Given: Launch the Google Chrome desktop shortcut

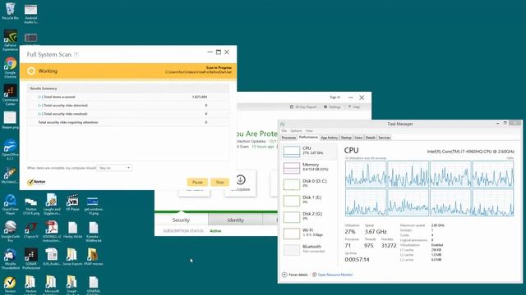Looking at the screenshot, I should tap(10, 67).
